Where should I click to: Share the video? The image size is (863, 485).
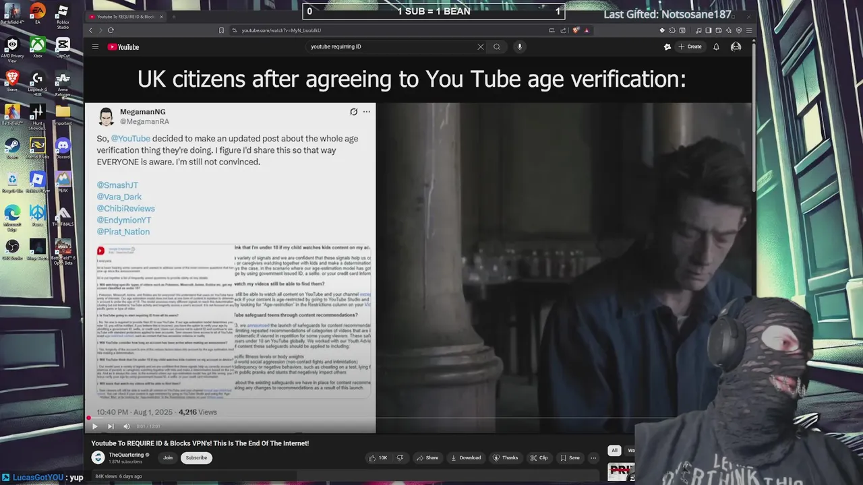point(427,458)
